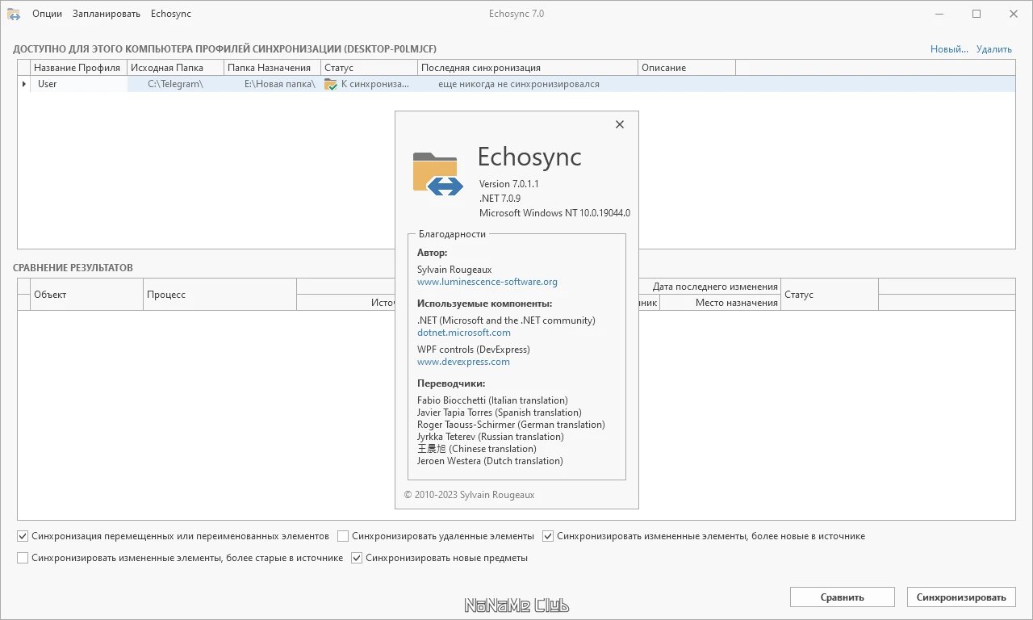Viewport: 1033px width, 620px height.
Task: Click the ready-to-sync status icon in User row
Action: tap(330, 84)
